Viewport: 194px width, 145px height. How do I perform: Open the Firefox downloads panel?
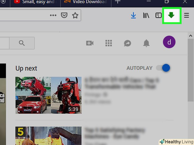tap(133, 16)
